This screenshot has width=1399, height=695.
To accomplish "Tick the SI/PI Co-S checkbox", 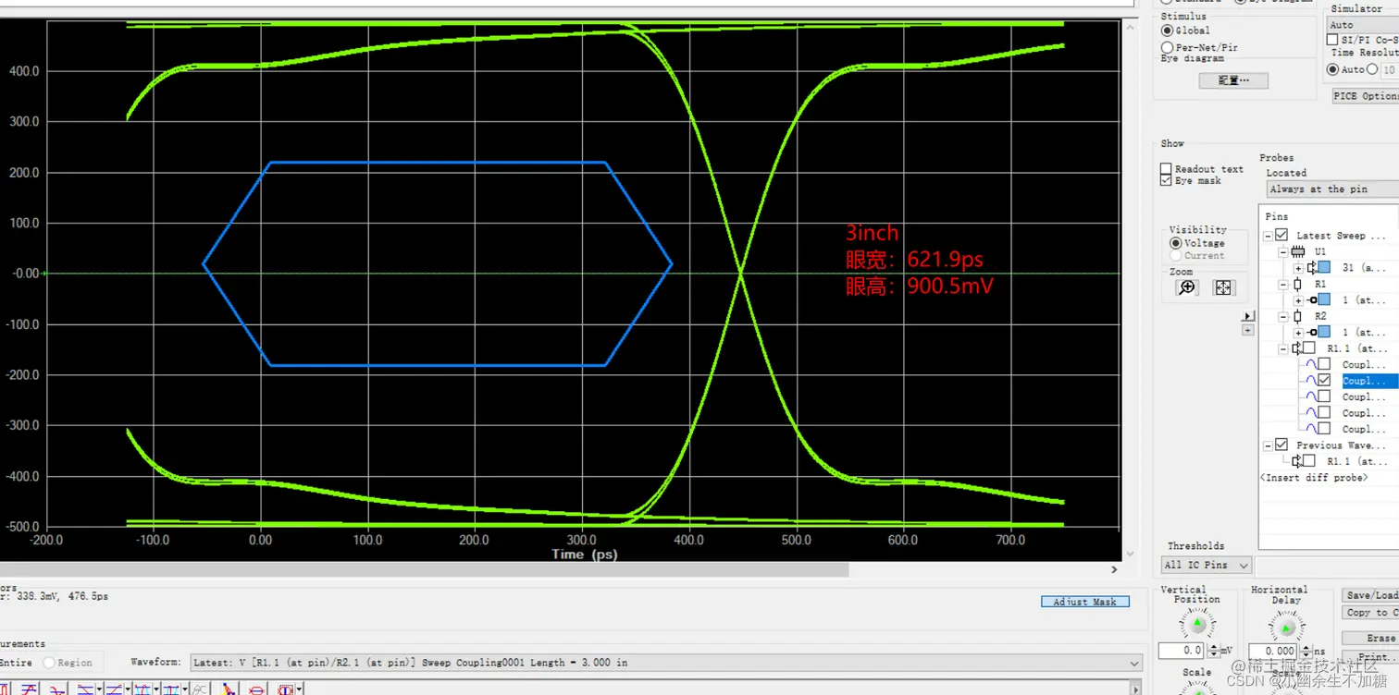I will click(x=1332, y=40).
